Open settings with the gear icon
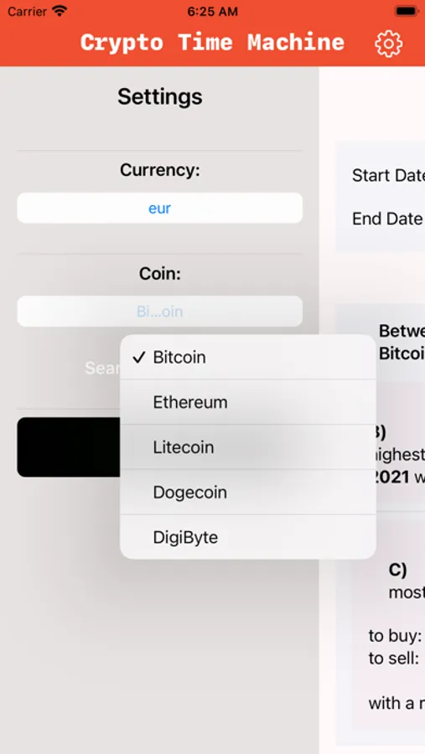The image size is (425, 754). tap(388, 44)
